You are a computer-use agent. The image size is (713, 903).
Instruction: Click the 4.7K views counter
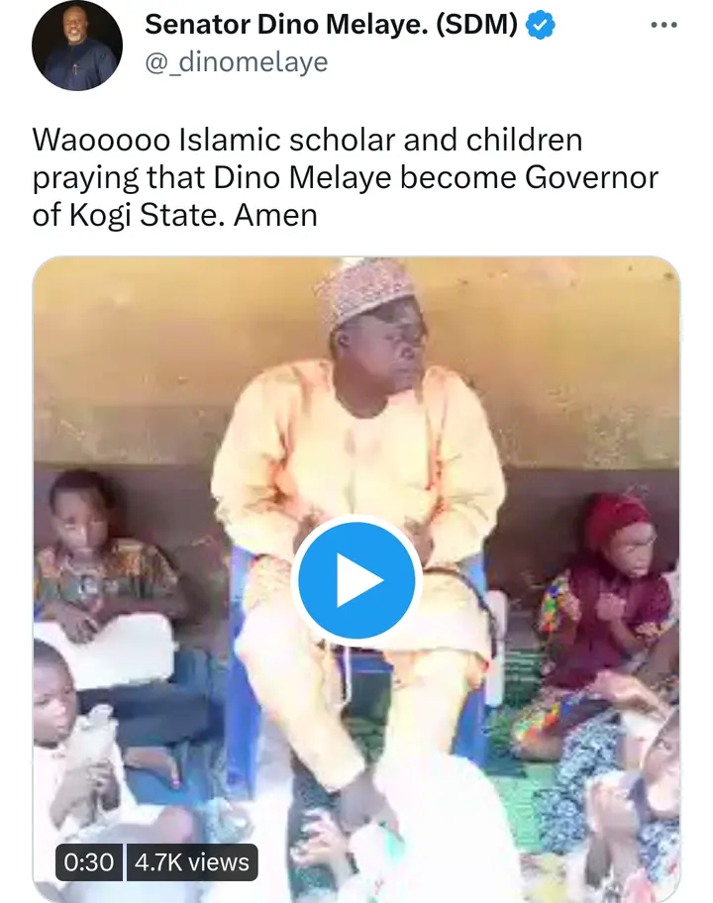192,862
